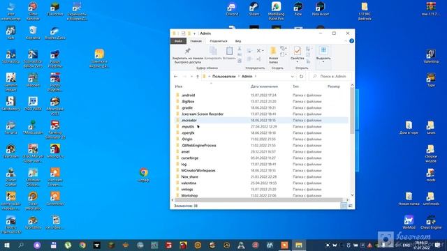Click Пользователи in the address breadcrumb
This screenshot has width=447, height=251.
coord(223,76)
